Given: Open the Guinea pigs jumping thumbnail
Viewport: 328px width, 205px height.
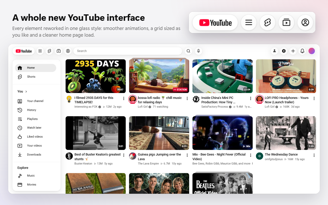Looking at the screenshot, I should coord(159,133).
